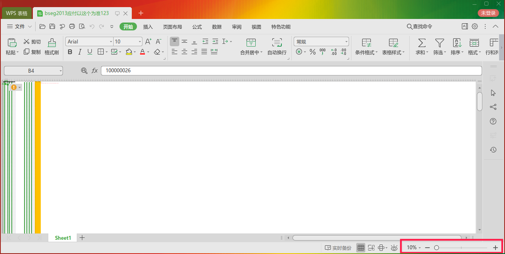
Task: Open the font size dropdown
Action: point(140,41)
